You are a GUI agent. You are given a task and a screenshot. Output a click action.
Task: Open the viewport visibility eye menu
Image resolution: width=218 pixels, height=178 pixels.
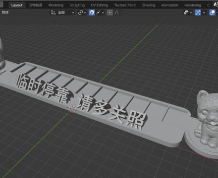(188, 12)
